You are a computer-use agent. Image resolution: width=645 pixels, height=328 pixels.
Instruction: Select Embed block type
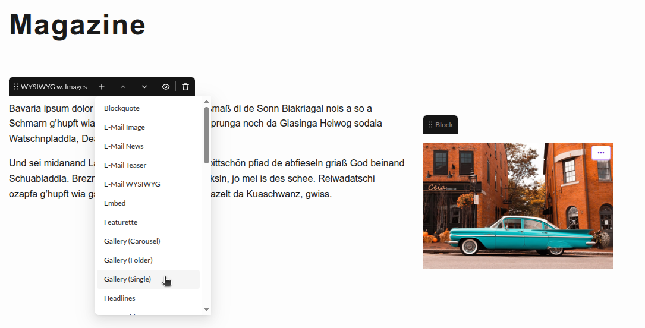149,203
